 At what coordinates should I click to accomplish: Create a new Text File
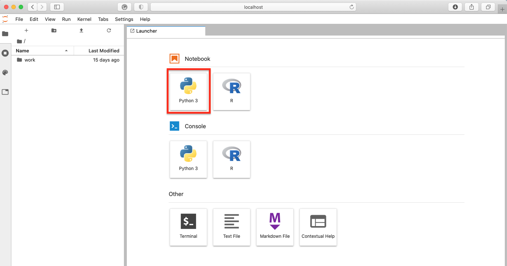click(x=231, y=227)
